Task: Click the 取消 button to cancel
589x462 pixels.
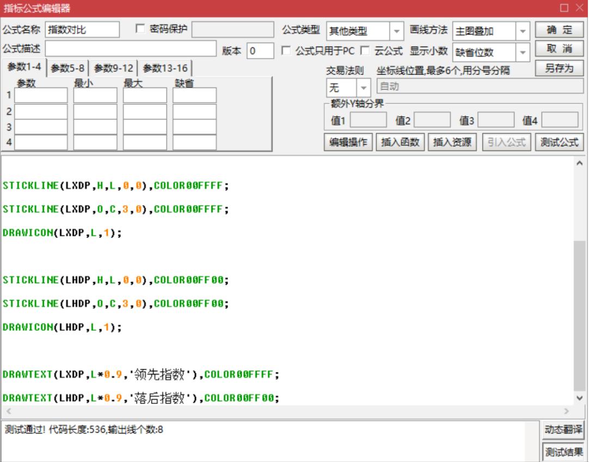Action: [559, 48]
